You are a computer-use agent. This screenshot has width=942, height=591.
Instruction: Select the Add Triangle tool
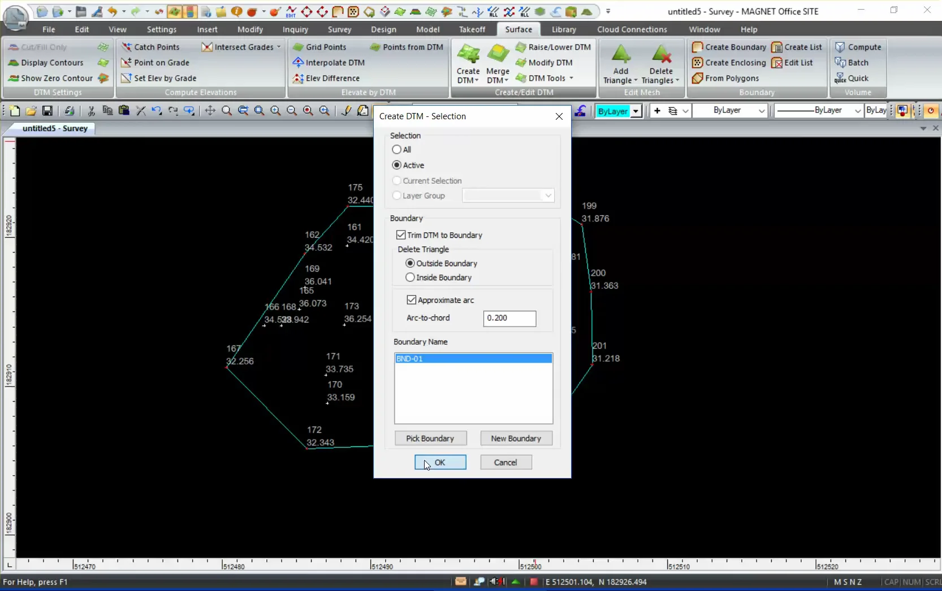point(621,55)
